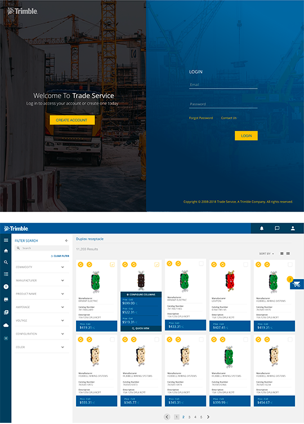Expand the Manufacturer filter
304x424 pixels.
pos(42,280)
